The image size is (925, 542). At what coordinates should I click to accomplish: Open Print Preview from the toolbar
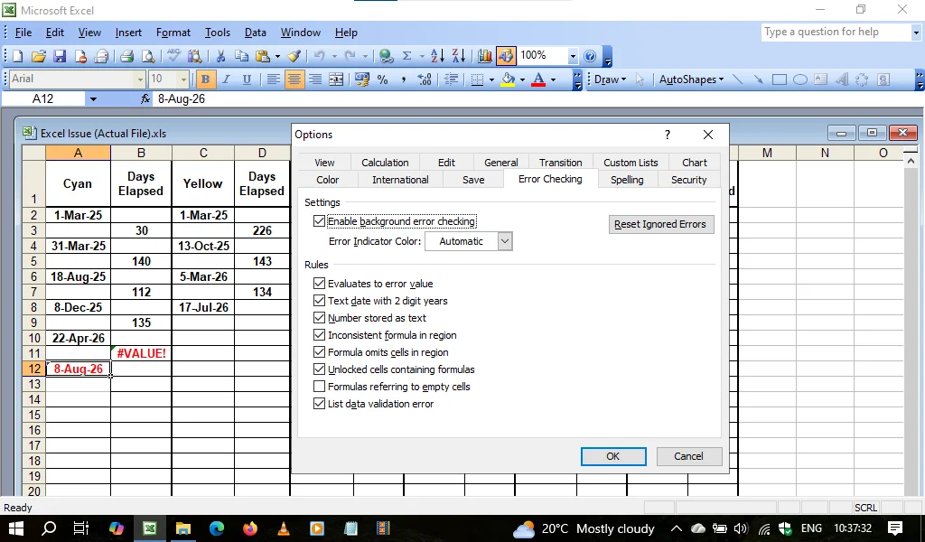point(148,56)
